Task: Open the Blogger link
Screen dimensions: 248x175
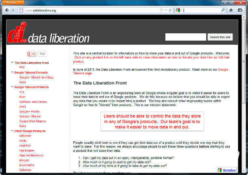Action: [x=24, y=160]
